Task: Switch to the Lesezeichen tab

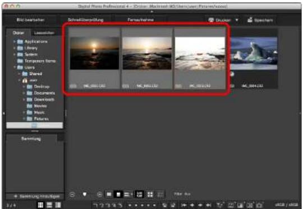Action: [x=44, y=33]
